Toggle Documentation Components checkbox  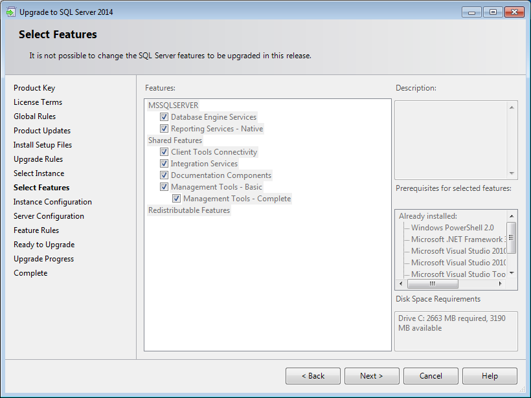tap(164, 175)
